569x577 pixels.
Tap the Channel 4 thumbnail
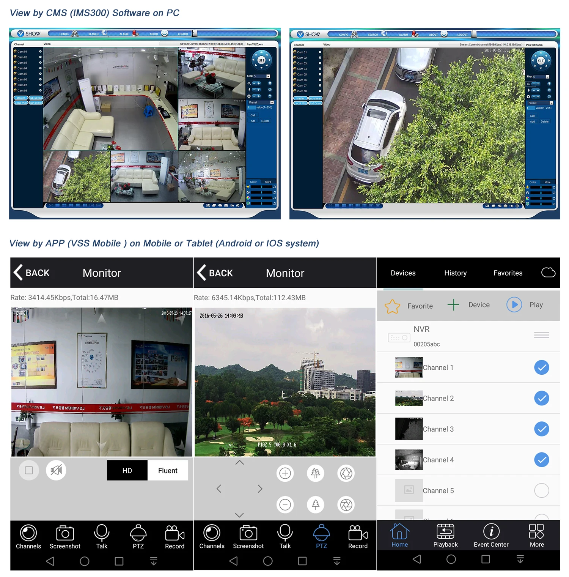tap(409, 459)
